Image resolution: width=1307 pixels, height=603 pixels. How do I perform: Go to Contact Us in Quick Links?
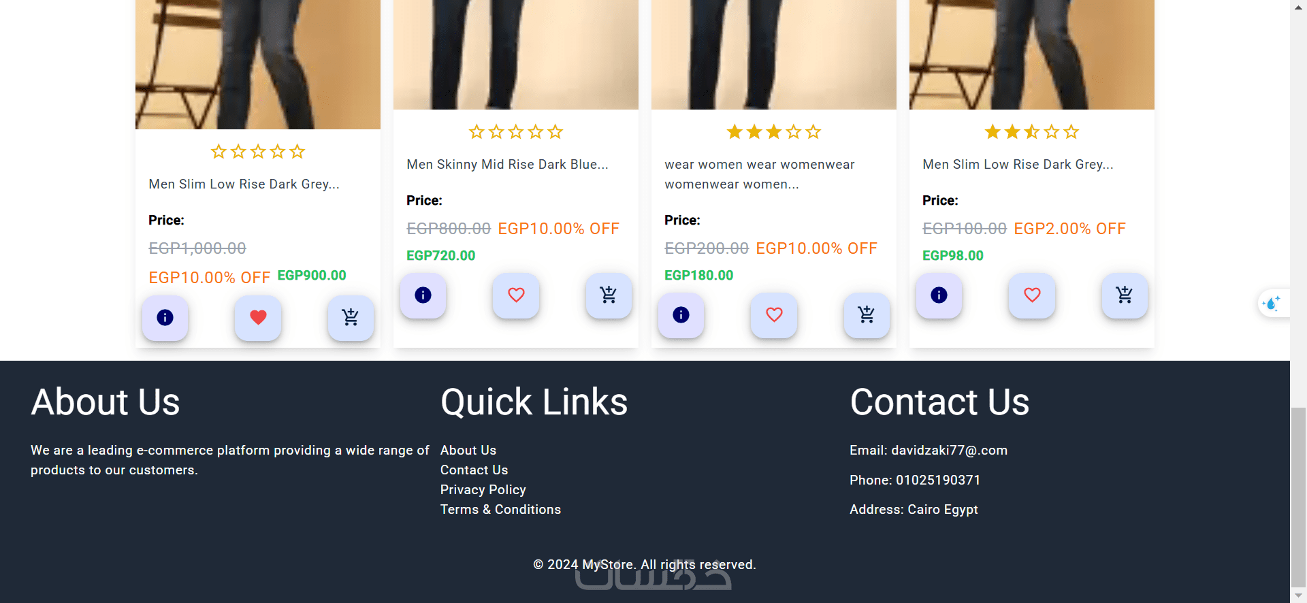point(474,470)
